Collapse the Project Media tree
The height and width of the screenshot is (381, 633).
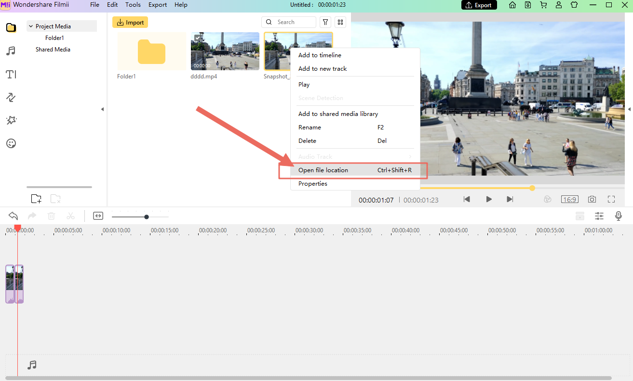tap(31, 26)
